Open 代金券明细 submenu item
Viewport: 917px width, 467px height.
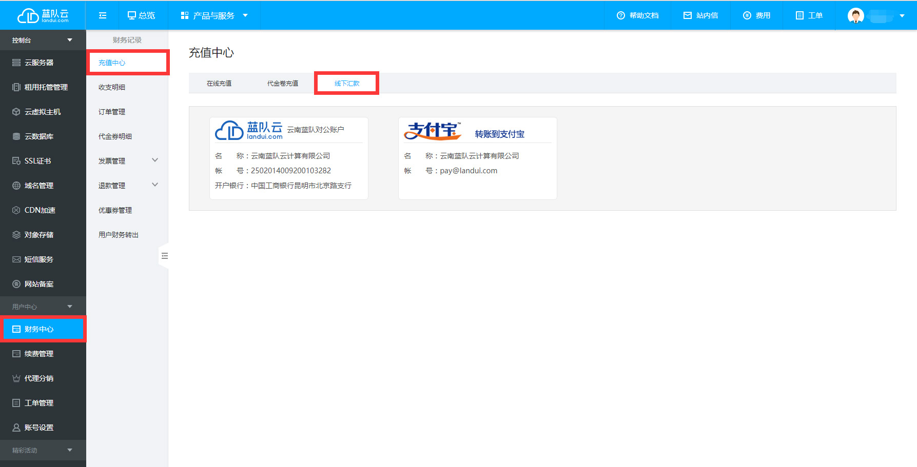(x=115, y=136)
